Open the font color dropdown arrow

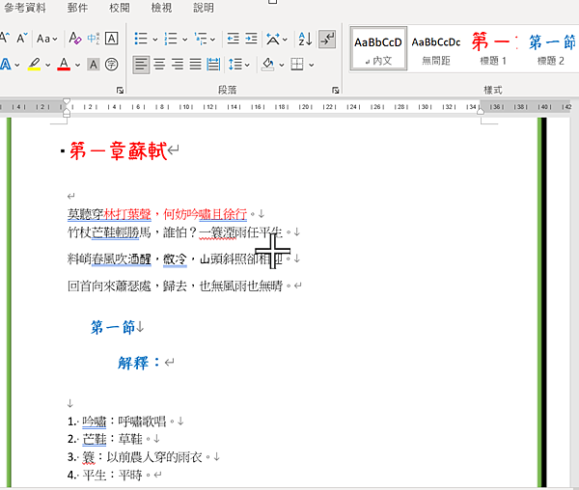tap(77, 66)
